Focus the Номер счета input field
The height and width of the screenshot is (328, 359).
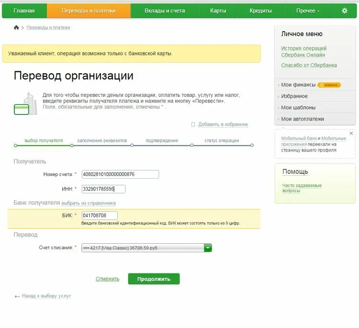(x=120, y=174)
